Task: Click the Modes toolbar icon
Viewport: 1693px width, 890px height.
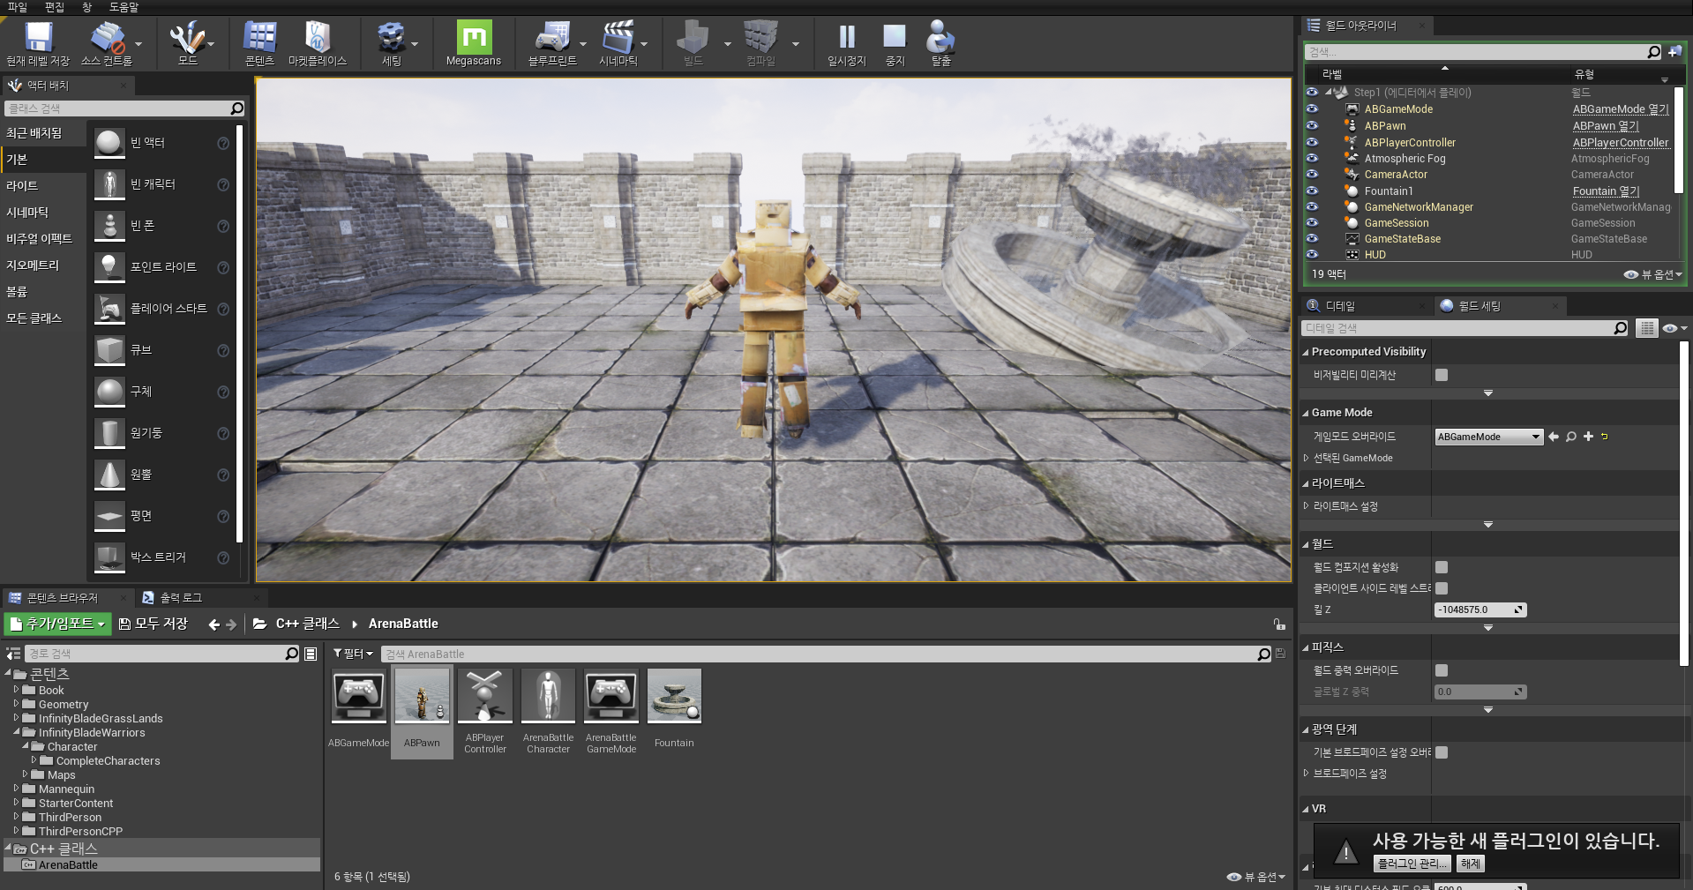Action: 187,37
